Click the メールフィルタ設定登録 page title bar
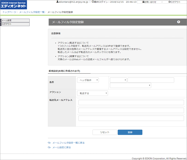 pos(118,22)
